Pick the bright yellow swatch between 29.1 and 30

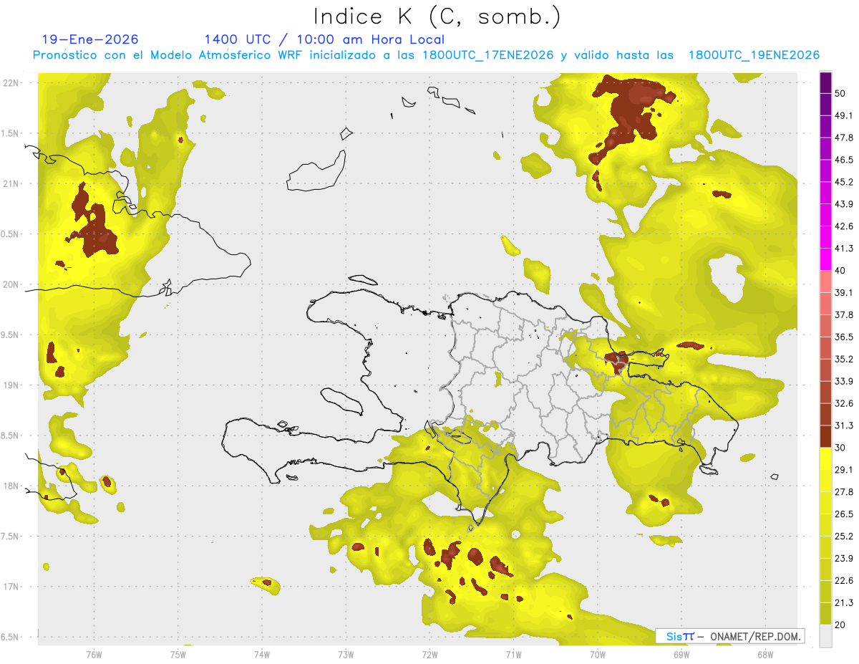tap(825, 458)
